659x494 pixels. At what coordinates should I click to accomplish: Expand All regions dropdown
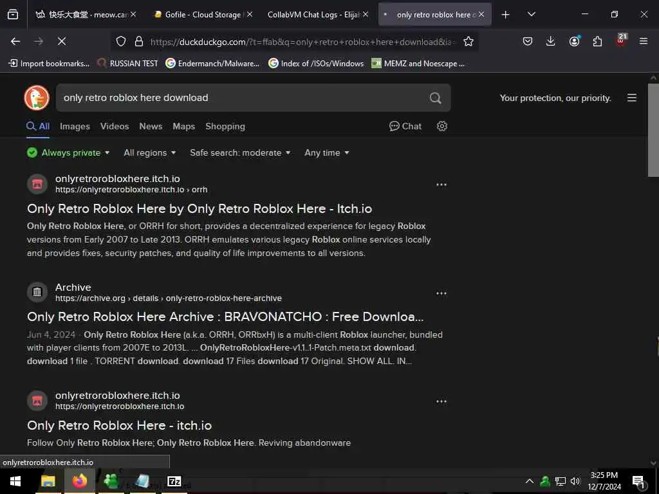[x=149, y=152]
